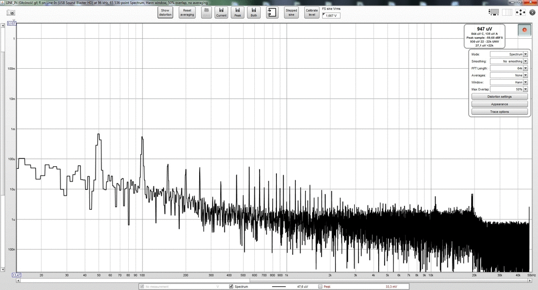The width and height of the screenshot is (538, 290).
Task: Click the Calibrate level button
Action: coord(312,13)
